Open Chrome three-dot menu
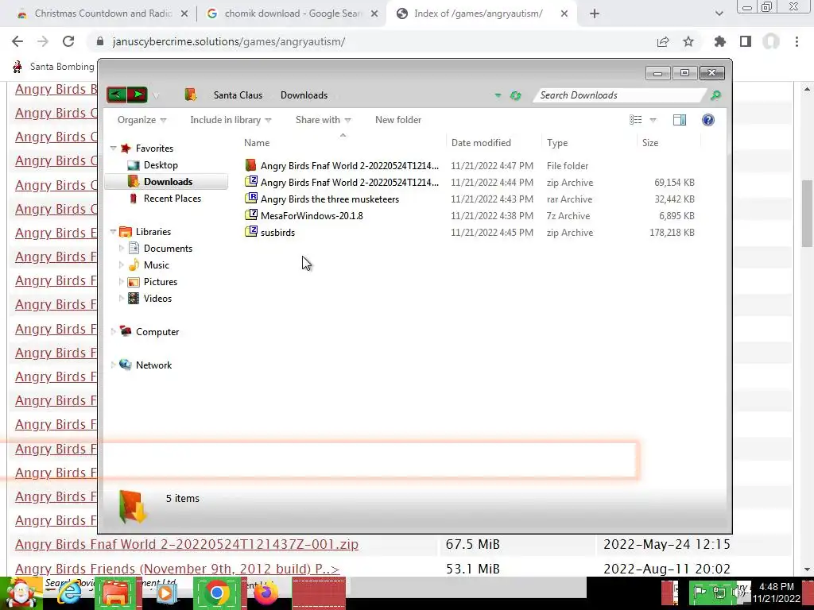 pos(797,41)
